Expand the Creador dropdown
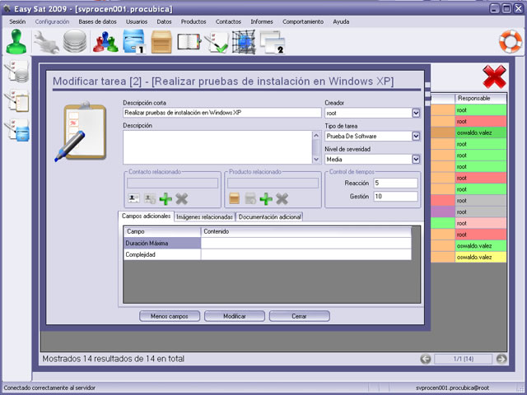The width and height of the screenshot is (527, 395). coord(416,113)
